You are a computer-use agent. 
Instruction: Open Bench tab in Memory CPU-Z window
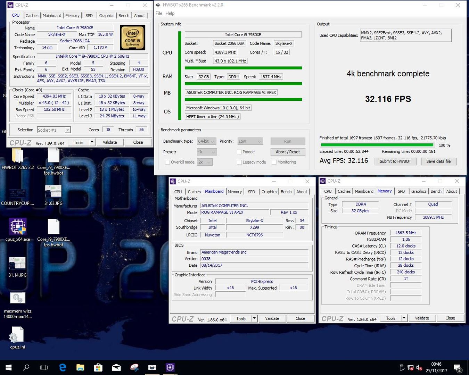tap(436, 191)
